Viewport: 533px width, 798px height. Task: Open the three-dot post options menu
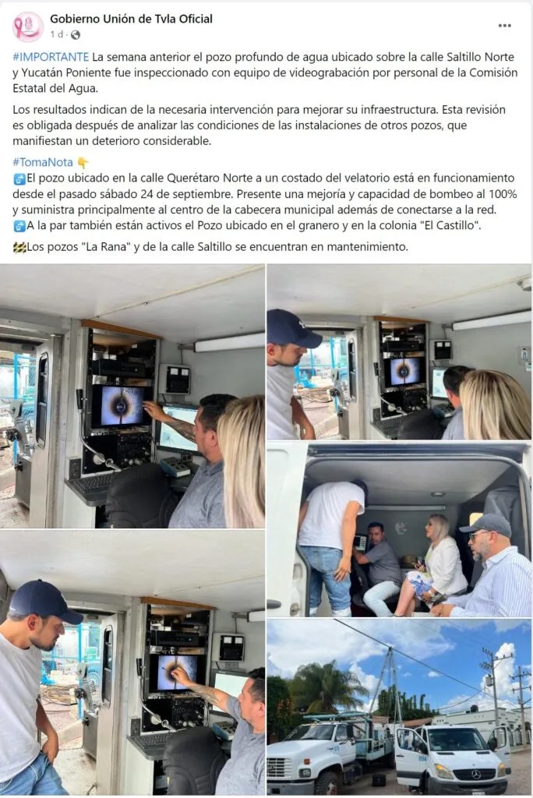[504, 26]
